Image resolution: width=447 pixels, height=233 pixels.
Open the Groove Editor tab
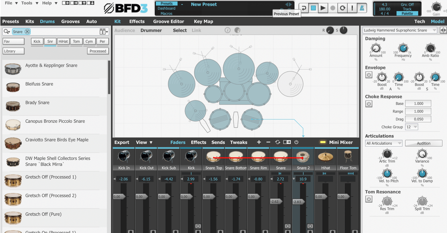tap(169, 22)
